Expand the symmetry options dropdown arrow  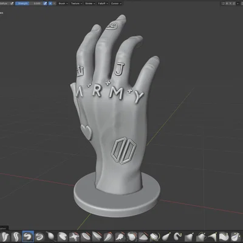pyautogui.click(x=238, y=4)
